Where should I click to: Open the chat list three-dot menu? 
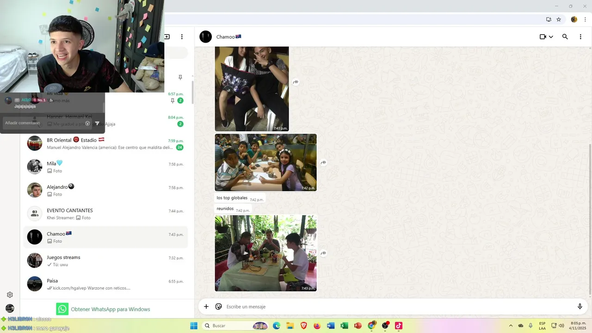pos(182,37)
